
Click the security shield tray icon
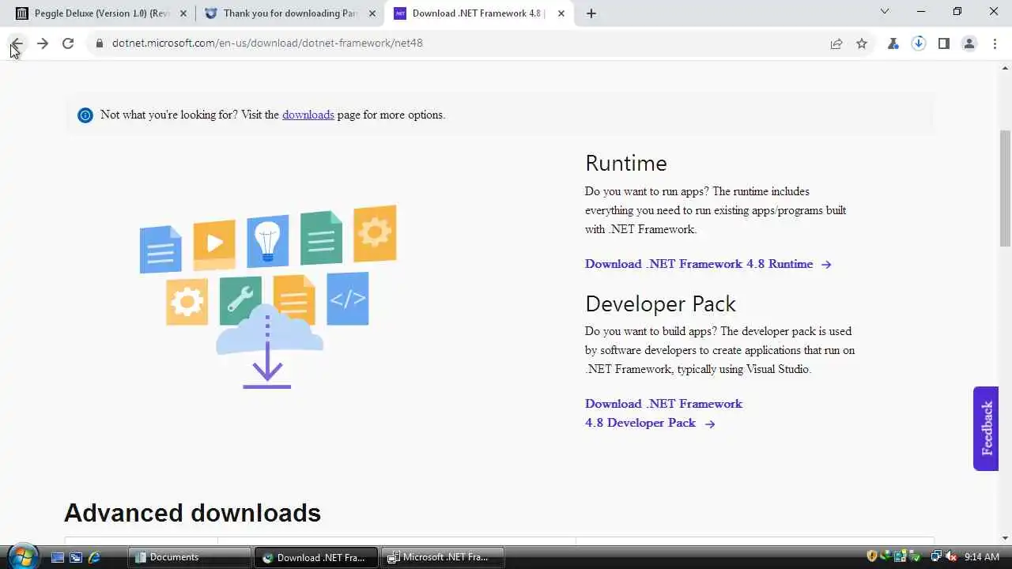[x=872, y=557]
